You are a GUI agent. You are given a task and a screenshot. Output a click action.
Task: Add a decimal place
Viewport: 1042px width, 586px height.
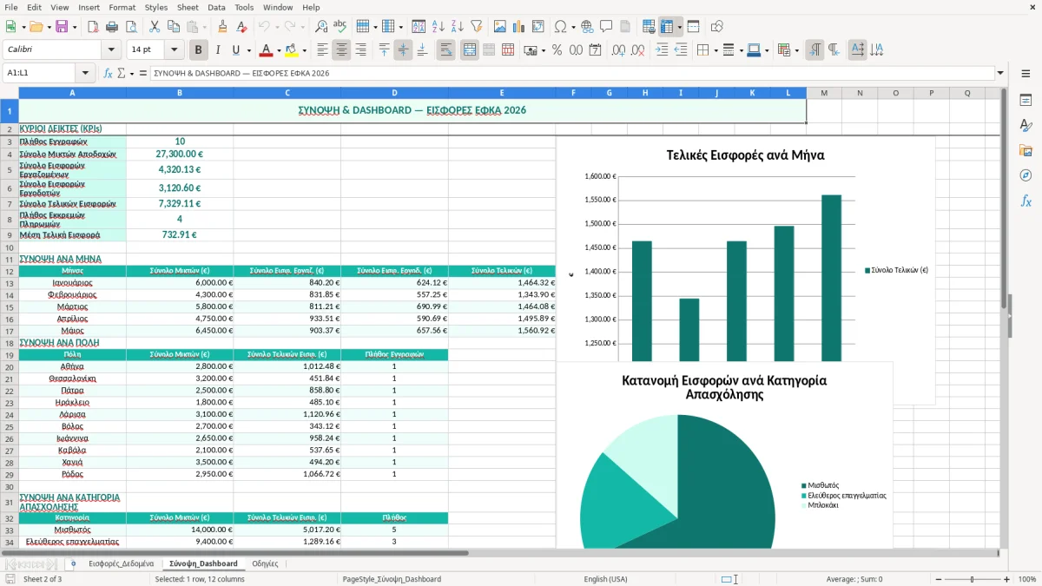tap(619, 50)
